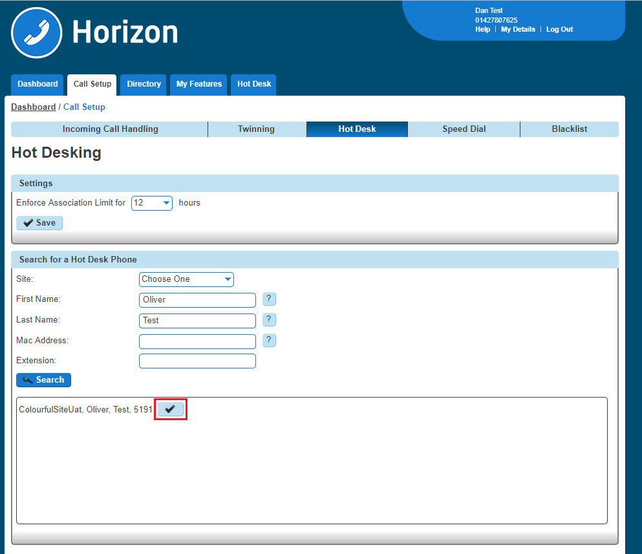Focus the Last Name field containing Test
This screenshot has width=642, height=554.
[197, 321]
